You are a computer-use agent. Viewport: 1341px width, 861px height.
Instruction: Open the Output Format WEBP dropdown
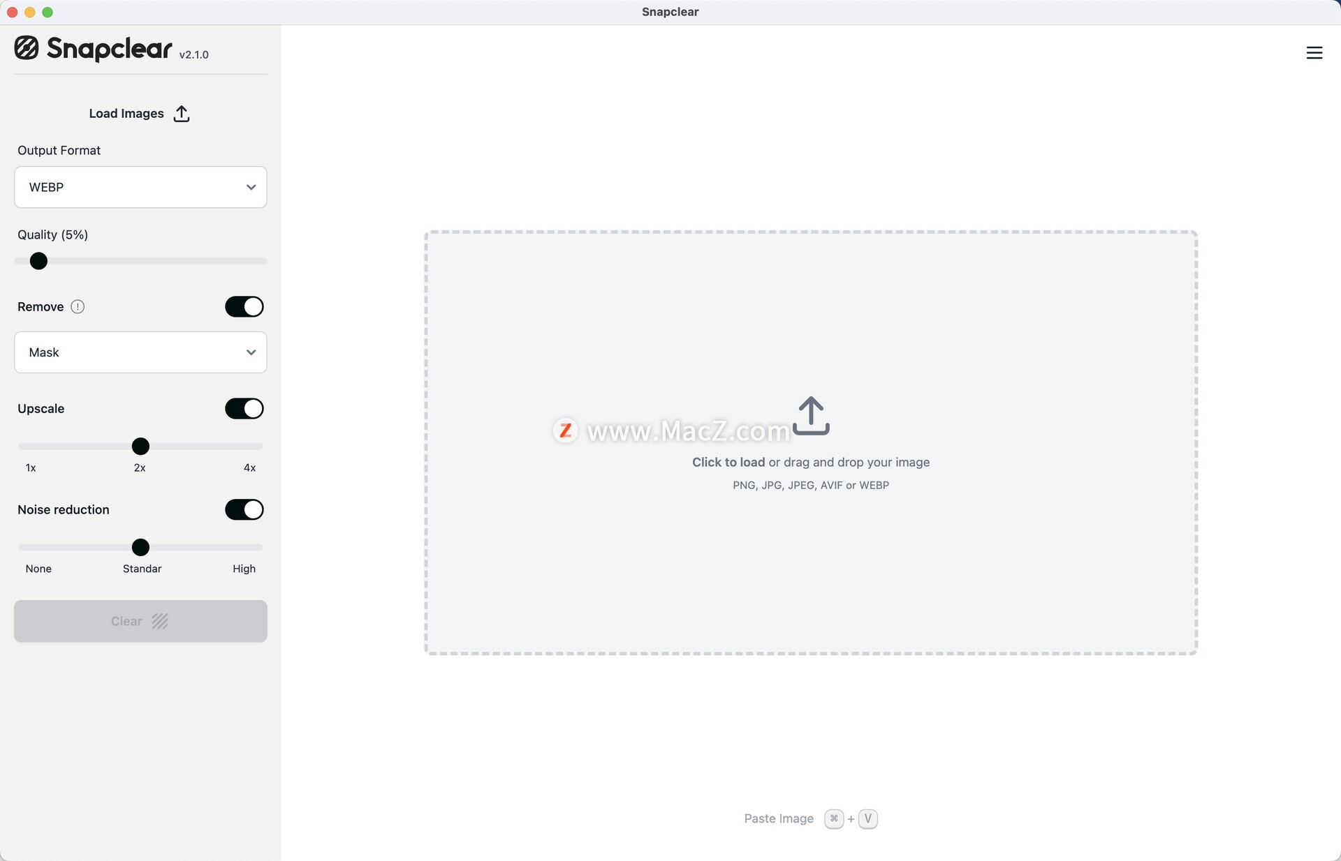click(x=140, y=187)
